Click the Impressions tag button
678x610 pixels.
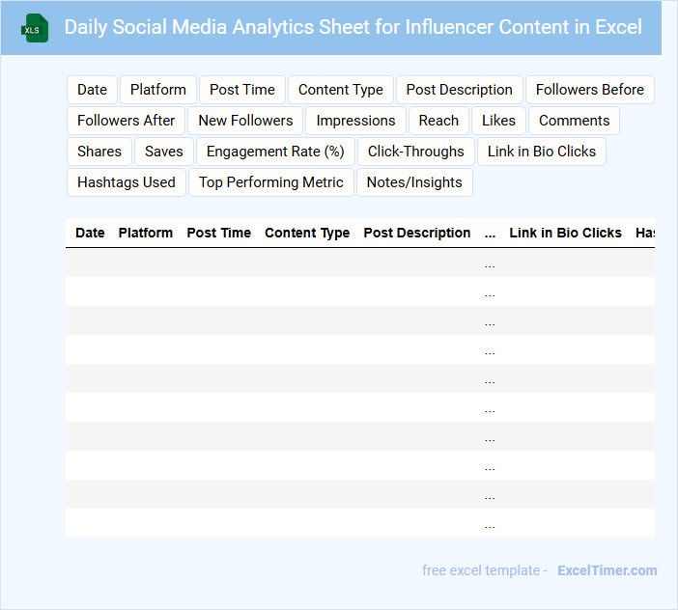[x=355, y=121]
